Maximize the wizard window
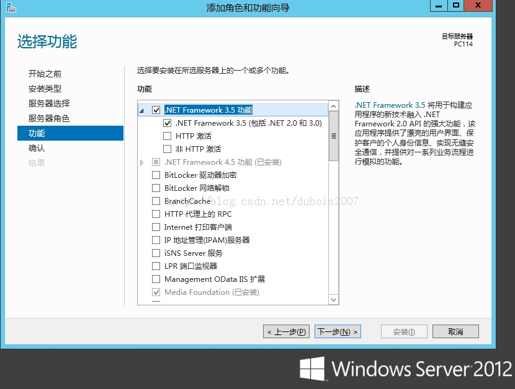Image resolution: width=515 pixels, height=389 pixels. coord(456,6)
